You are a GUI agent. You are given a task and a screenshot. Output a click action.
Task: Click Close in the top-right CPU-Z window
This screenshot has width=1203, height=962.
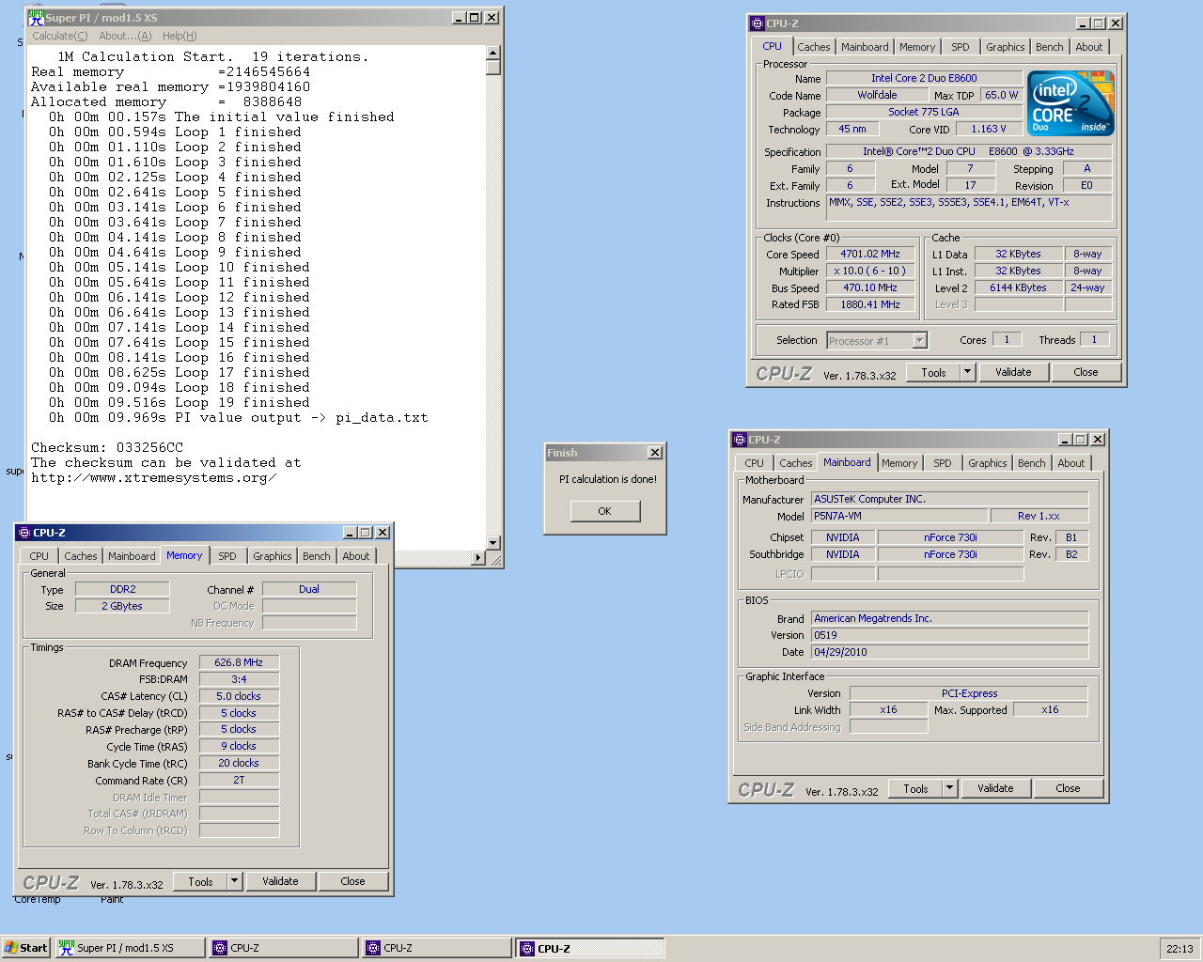[x=1086, y=372]
